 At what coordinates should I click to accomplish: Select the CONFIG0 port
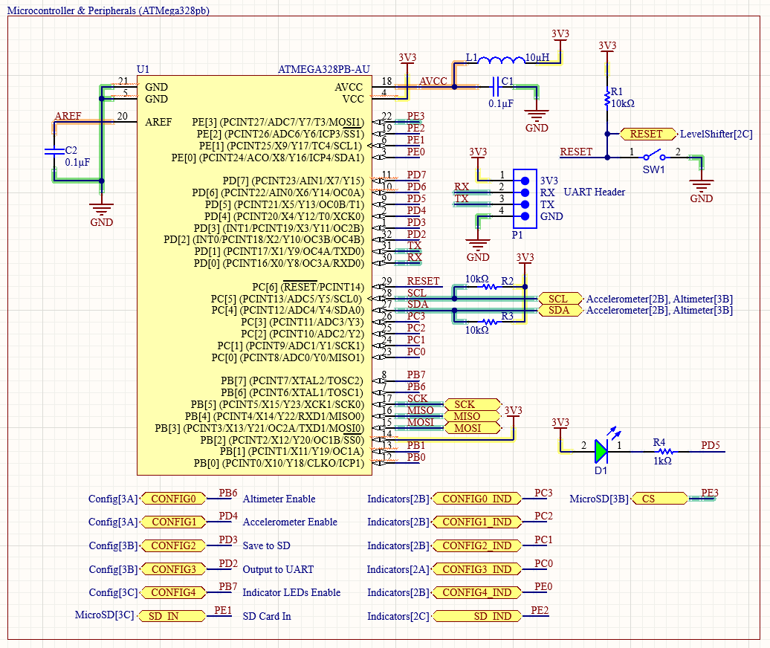click(x=173, y=499)
